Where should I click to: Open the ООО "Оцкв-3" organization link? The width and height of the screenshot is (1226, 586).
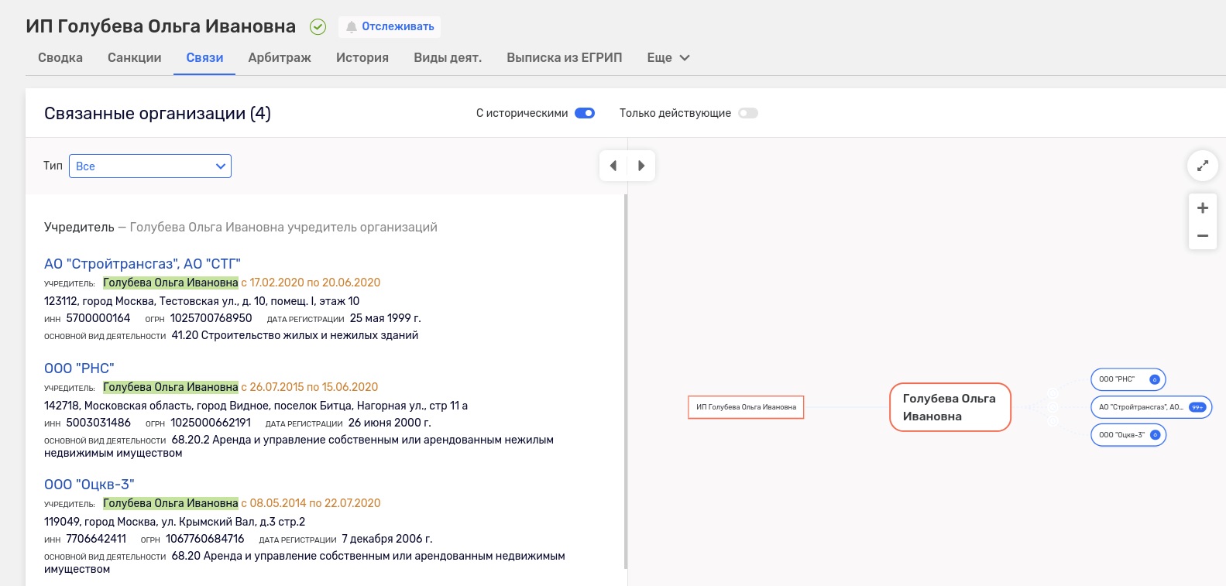point(89,485)
